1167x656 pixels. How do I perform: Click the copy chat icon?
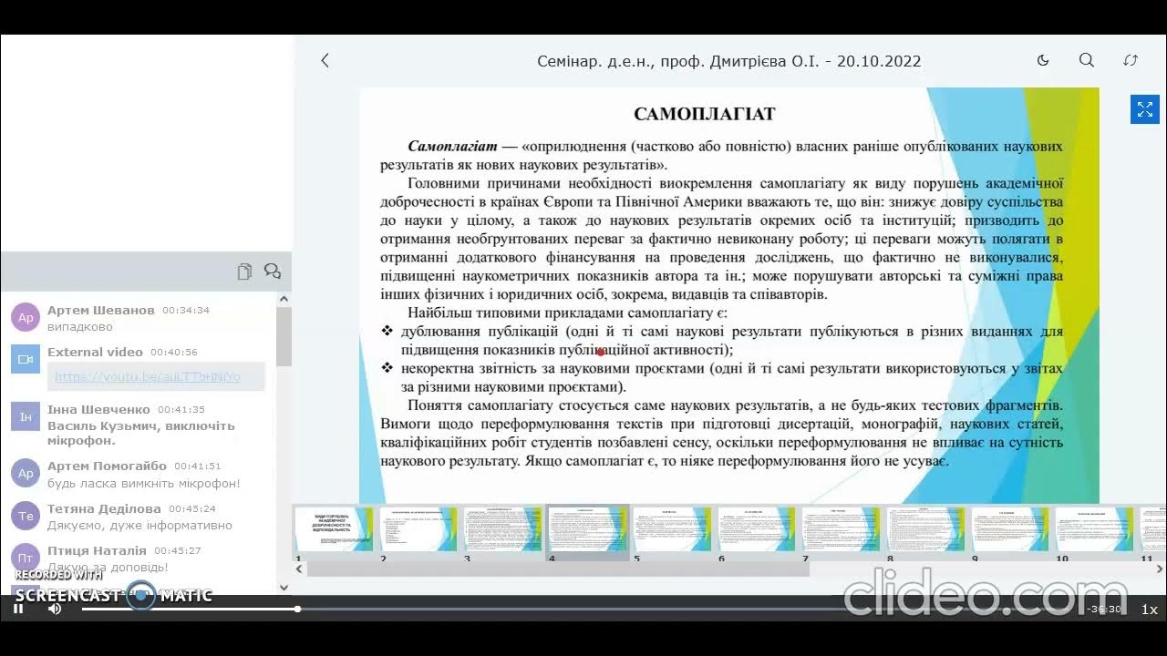(244, 272)
